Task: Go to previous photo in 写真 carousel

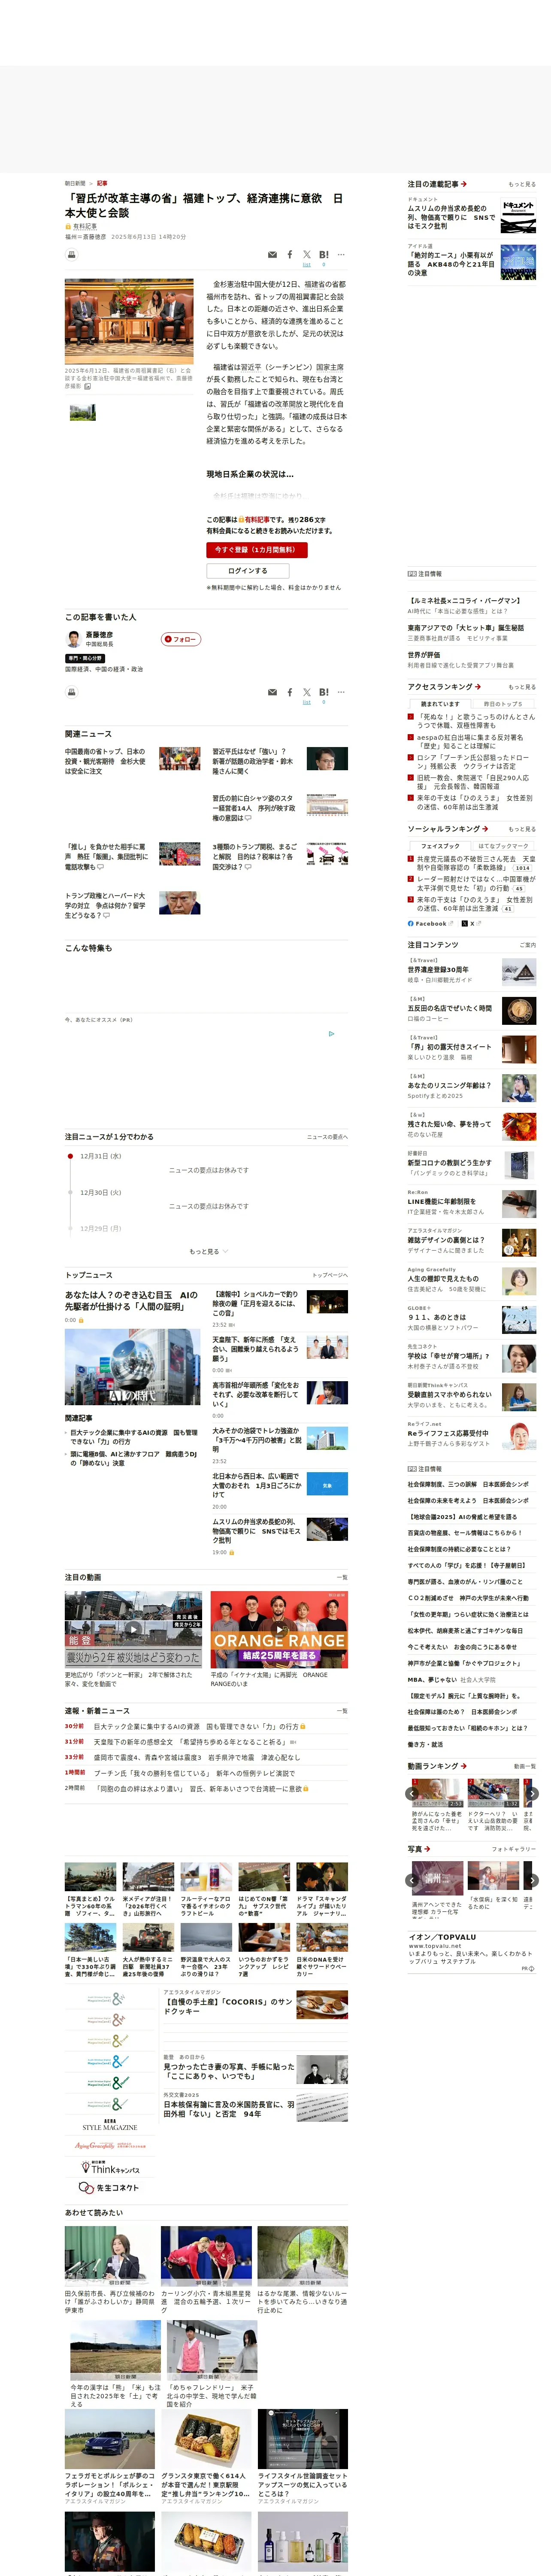Action: (x=411, y=1881)
